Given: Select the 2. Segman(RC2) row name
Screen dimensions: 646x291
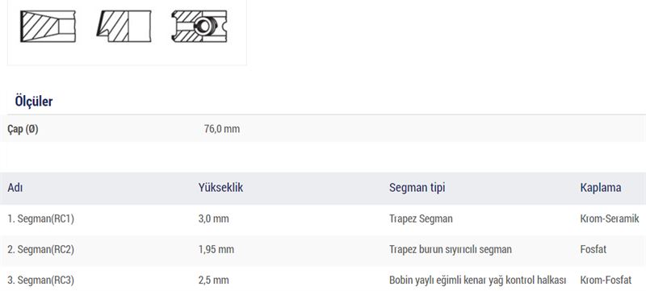Looking at the screenshot, I should [x=41, y=250].
